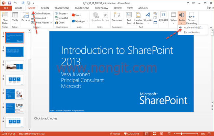Switch to Normal view in status bar
The image size is (214, 136).
(147, 134)
